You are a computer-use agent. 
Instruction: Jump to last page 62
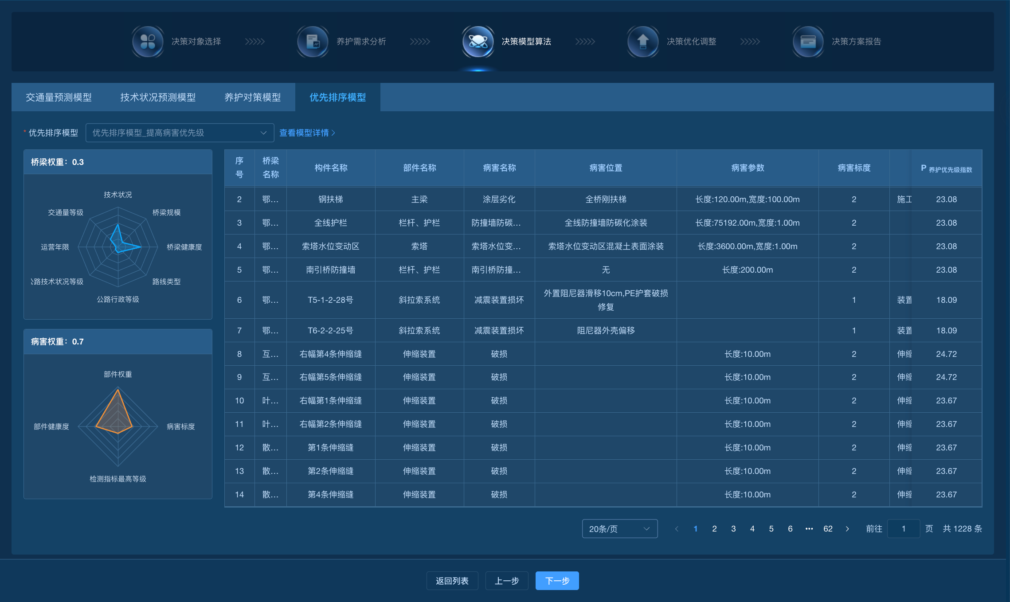(x=828, y=529)
